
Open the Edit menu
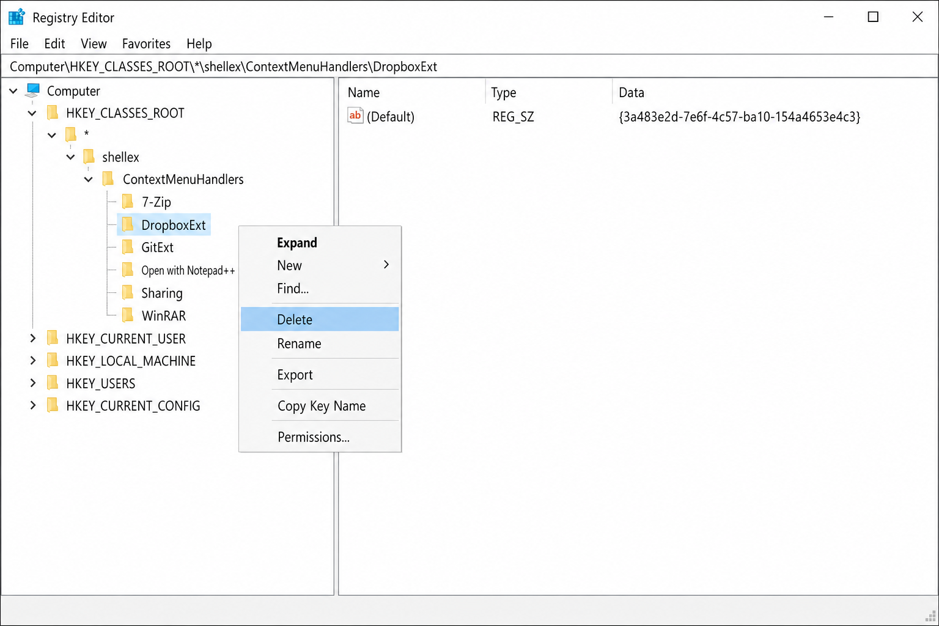pyautogui.click(x=54, y=43)
